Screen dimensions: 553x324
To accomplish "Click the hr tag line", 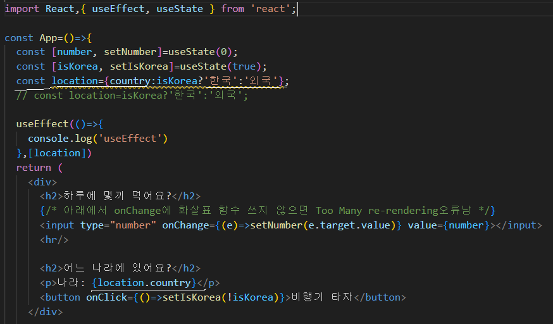I will tap(54, 240).
